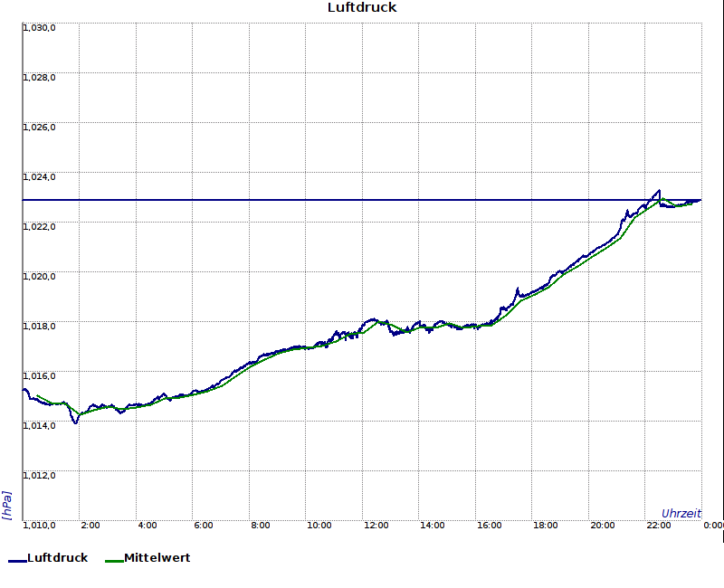Select the Luftdruck legend label
The width and height of the screenshot is (724, 588).
(57, 558)
